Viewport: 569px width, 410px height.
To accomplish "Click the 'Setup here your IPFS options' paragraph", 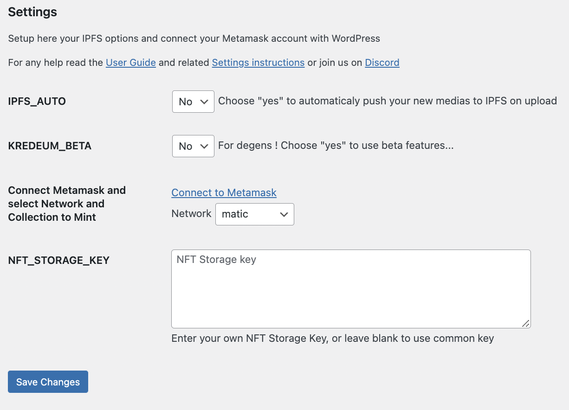I will (194, 38).
